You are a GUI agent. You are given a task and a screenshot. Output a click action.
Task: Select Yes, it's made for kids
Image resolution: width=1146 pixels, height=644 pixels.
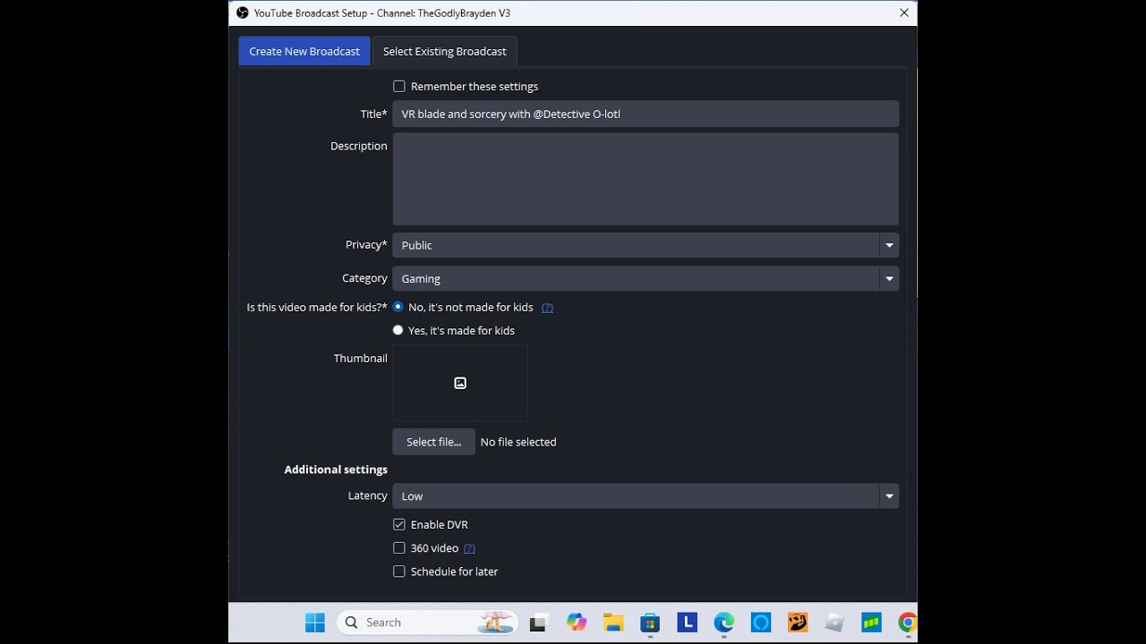pos(398,330)
